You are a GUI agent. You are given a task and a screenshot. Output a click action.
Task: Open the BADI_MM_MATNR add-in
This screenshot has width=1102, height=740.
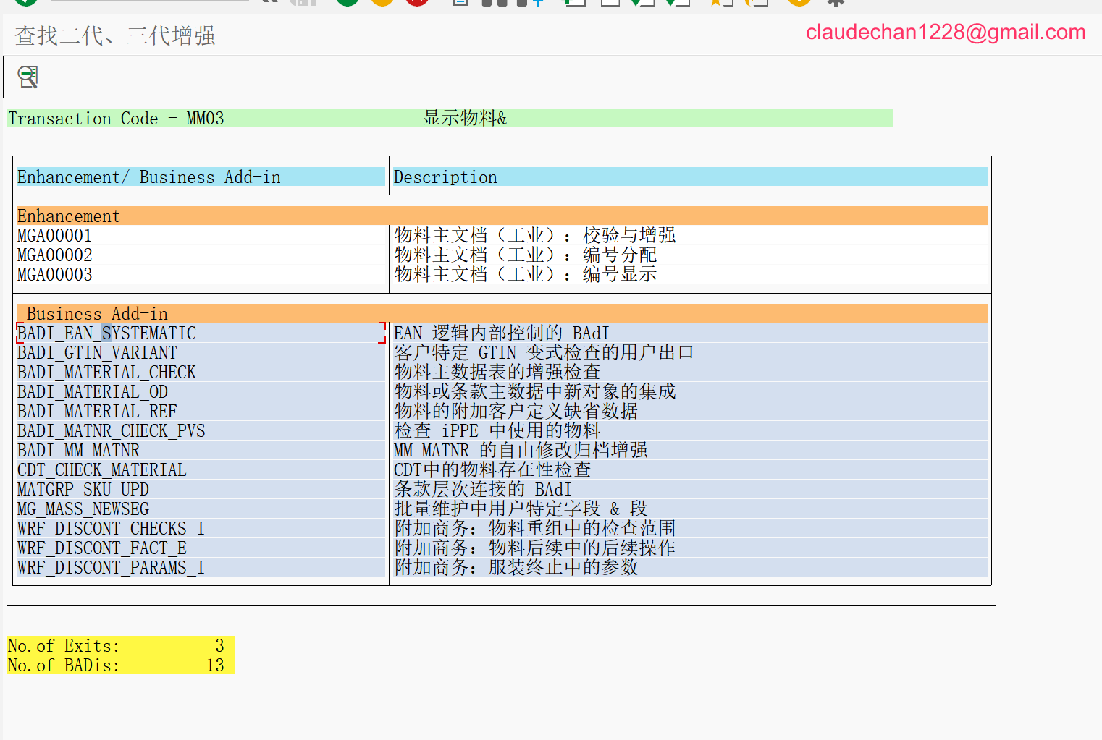(78, 451)
